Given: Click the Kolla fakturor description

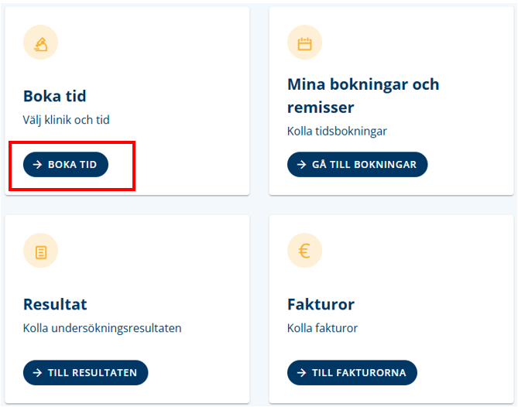Looking at the screenshot, I should click(322, 328).
